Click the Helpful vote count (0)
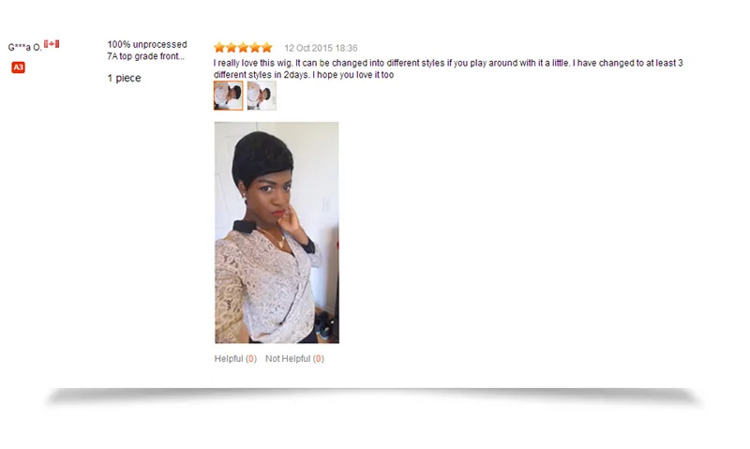 point(251,359)
